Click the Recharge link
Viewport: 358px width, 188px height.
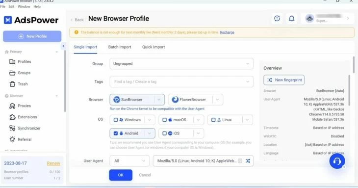click(x=227, y=32)
